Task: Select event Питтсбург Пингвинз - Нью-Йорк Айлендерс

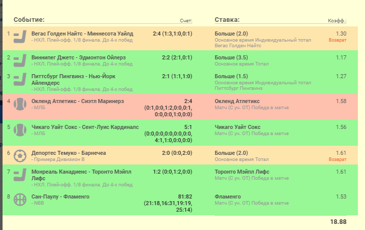Action: [x=73, y=79]
